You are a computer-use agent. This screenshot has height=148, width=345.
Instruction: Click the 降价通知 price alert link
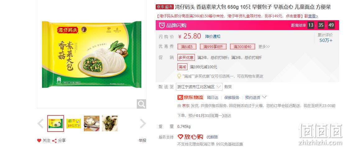click(213, 36)
